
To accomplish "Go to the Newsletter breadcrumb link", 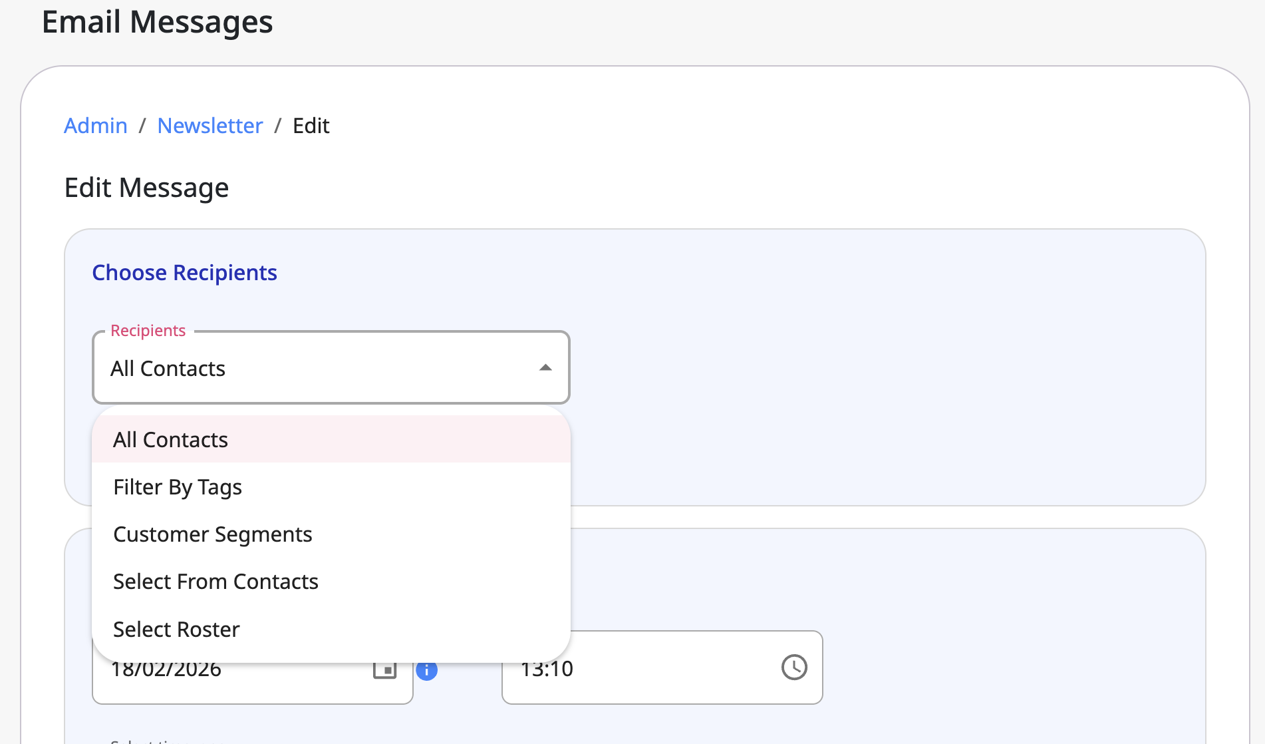I will click(x=210, y=126).
